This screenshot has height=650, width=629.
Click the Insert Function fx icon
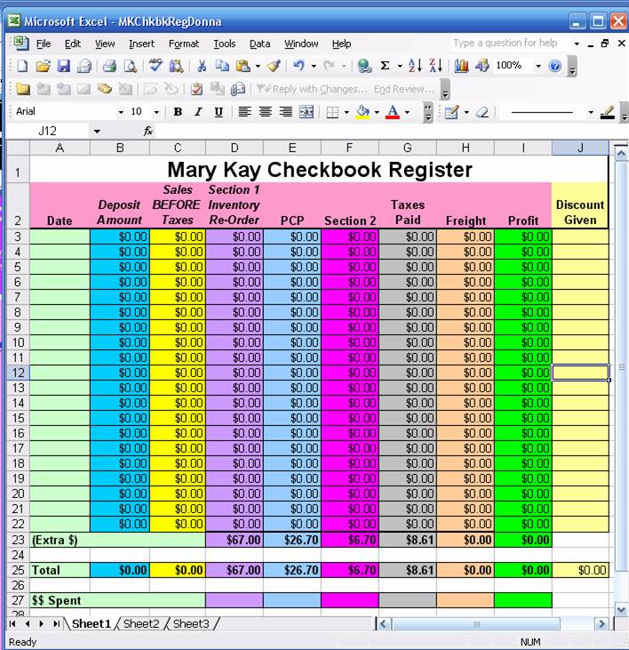coord(147,131)
